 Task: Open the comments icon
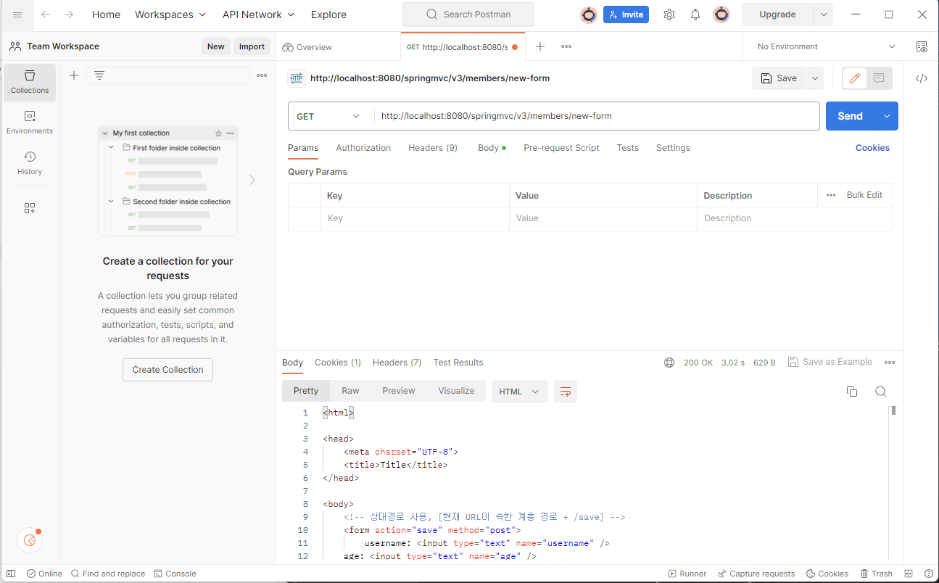pyautogui.click(x=879, y=78)
